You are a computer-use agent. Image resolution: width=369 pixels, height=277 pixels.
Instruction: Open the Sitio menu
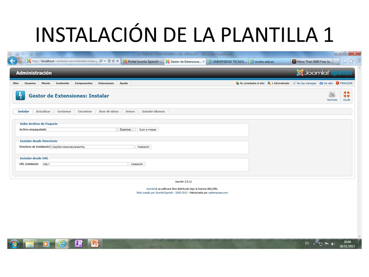(16, 83)
